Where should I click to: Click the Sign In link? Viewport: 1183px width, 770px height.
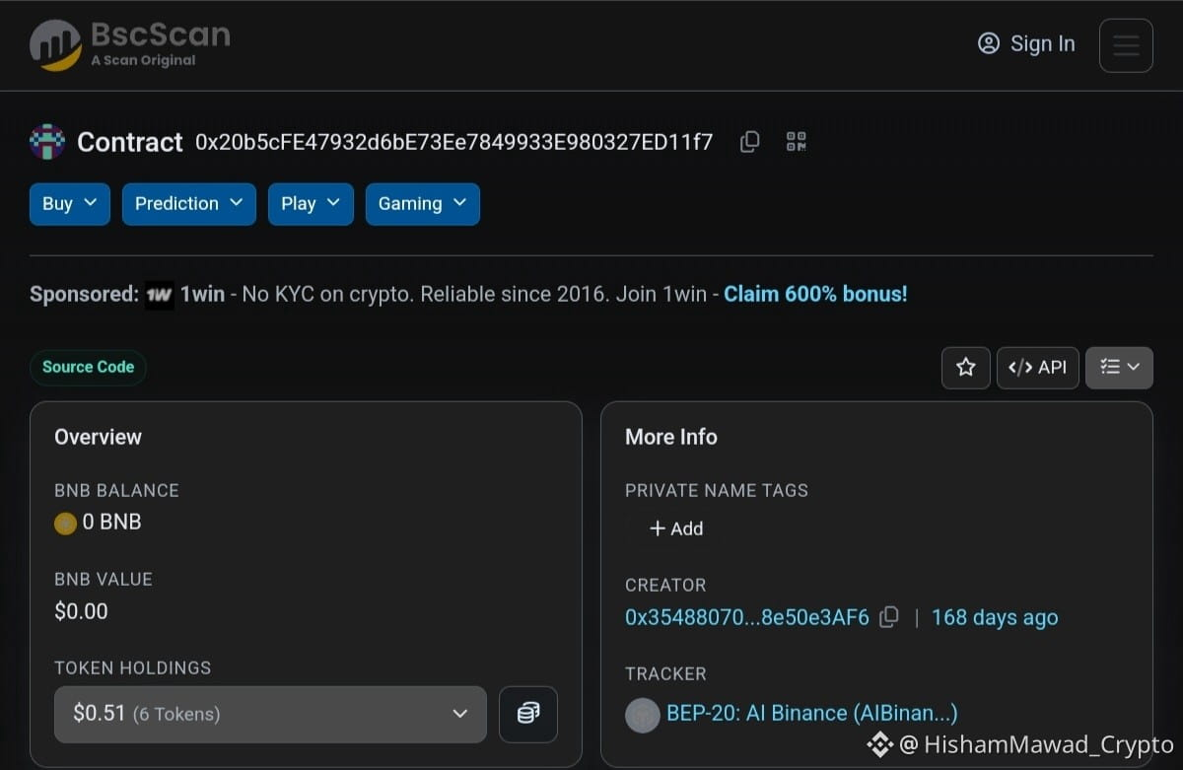click(x=1026, y=43)
